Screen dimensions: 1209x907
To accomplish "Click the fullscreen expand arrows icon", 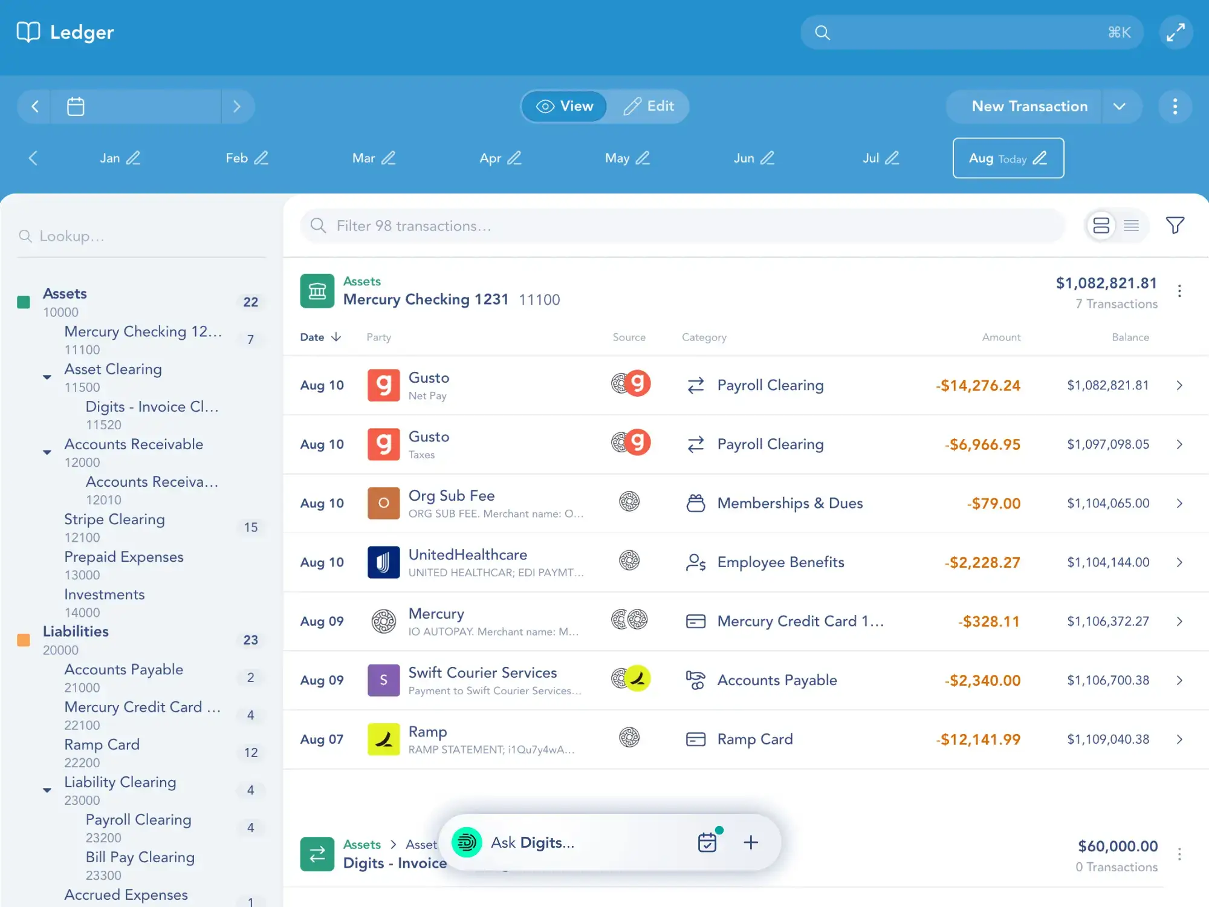I will tap(1175, 32).
